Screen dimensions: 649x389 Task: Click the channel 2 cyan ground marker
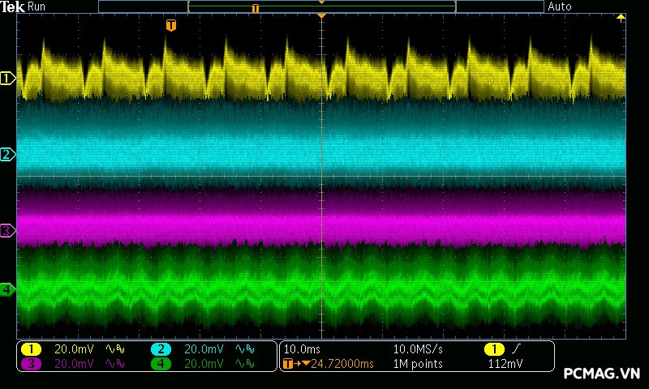coord(7,154)
